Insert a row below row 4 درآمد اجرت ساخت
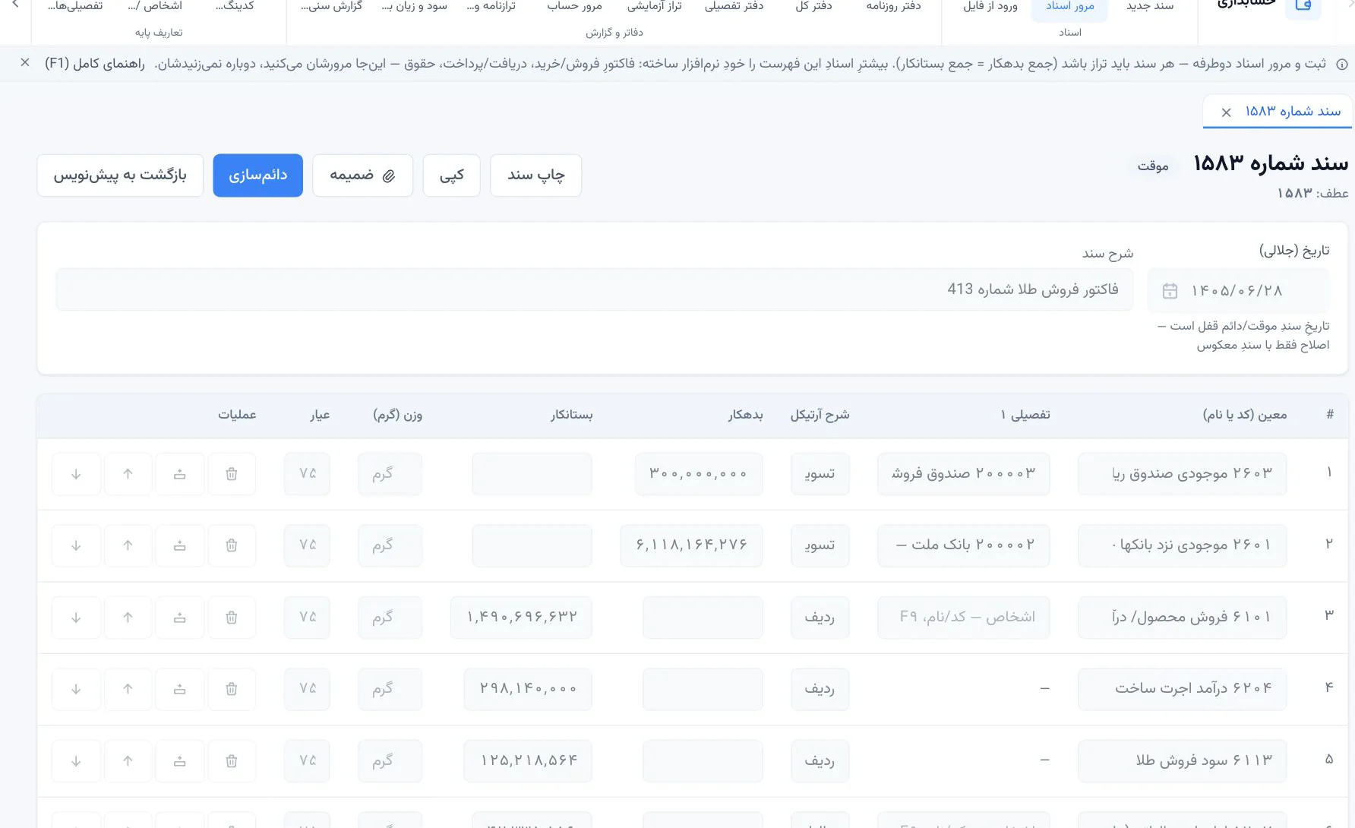The image size is (1355, 828). point(180,689)
